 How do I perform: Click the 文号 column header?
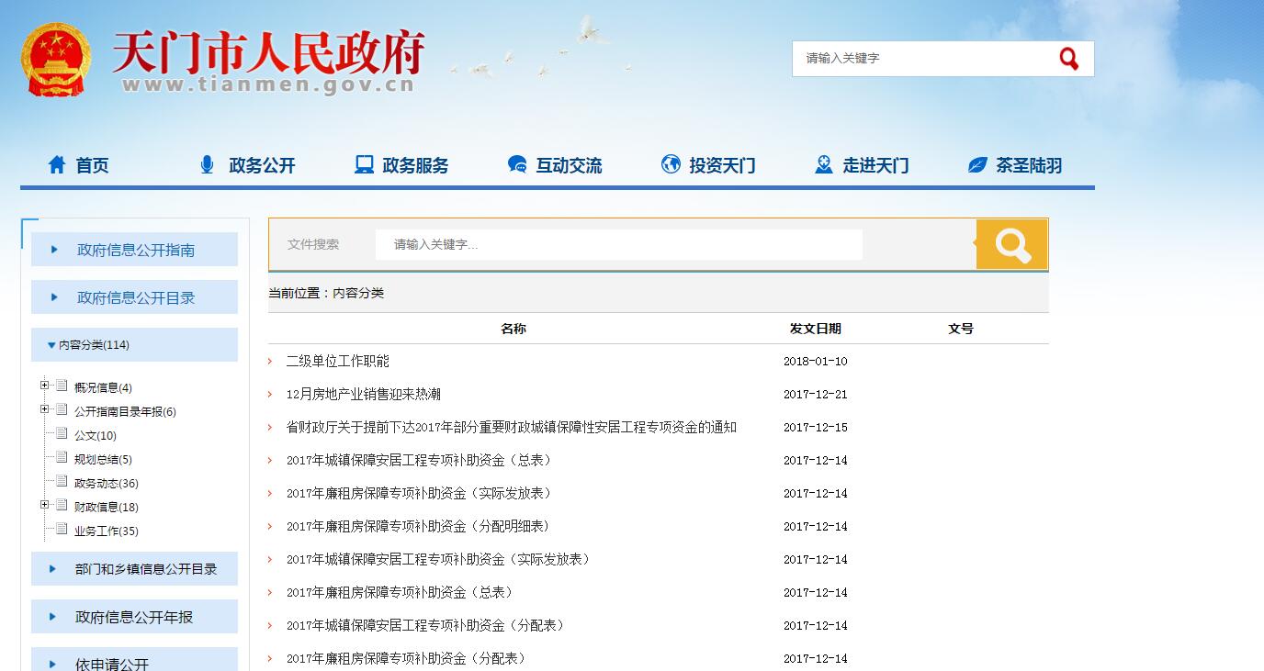[961, 329]
